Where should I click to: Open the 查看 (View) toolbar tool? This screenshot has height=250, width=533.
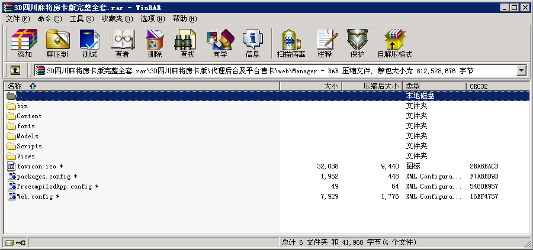point(122,43)
